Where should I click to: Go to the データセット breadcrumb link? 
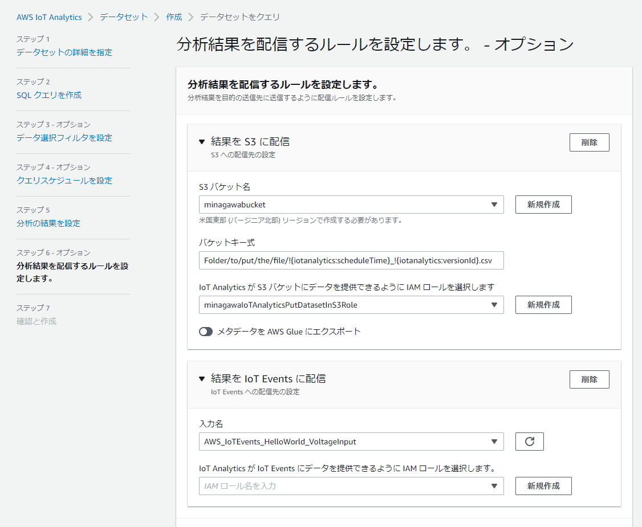pyautogui.click(x=124, y=17)
